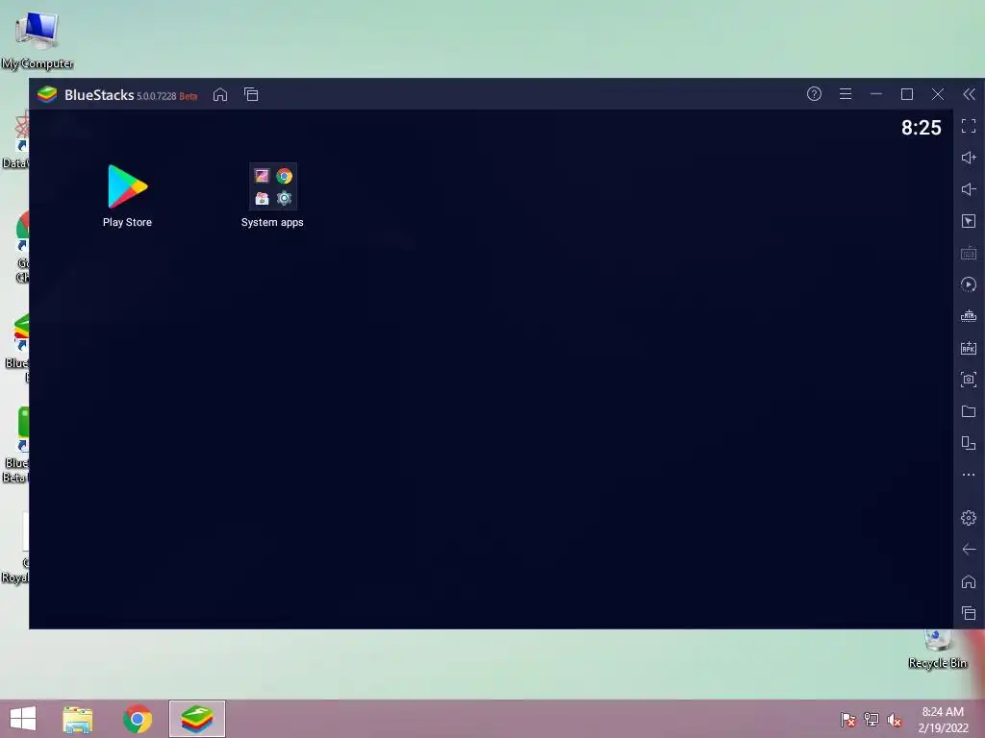The width and height of the screenshot is (985, 738).
Task: Open File Explorer from taskbar
Action: click(78, 719)
